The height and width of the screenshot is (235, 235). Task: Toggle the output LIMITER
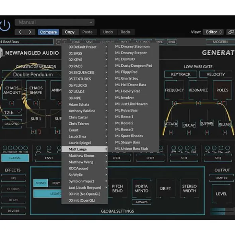(x=221, y=178)
